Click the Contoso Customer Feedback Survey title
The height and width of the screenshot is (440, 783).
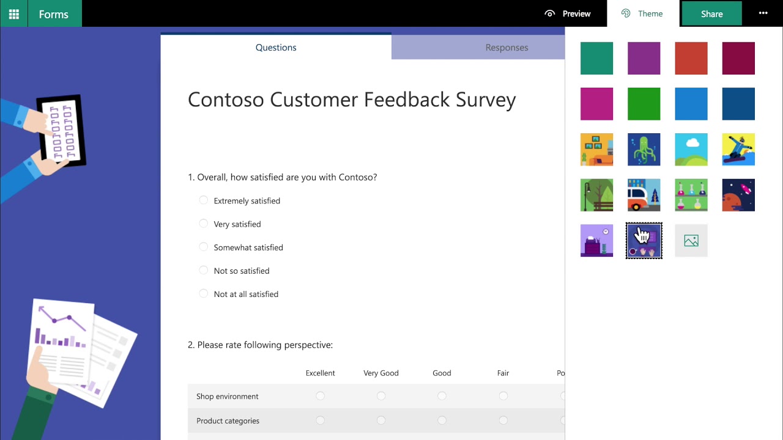(352, 100)
